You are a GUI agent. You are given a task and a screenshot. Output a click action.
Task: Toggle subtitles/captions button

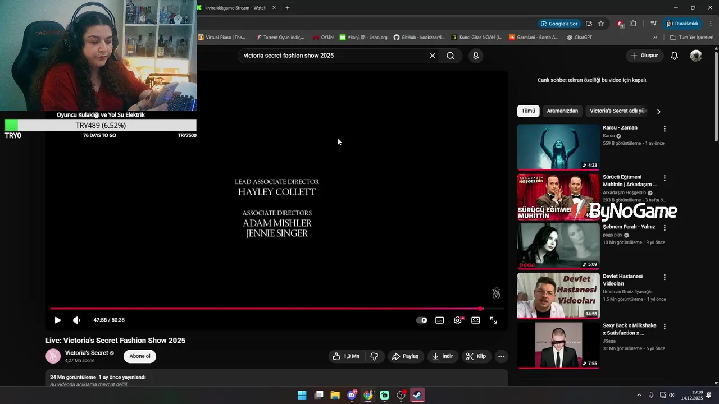click(440, 320)
